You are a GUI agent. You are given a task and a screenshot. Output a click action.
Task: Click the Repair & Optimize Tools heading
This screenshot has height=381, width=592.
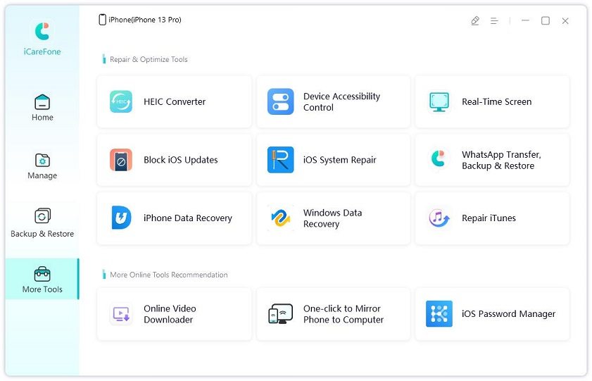[149, 59]
